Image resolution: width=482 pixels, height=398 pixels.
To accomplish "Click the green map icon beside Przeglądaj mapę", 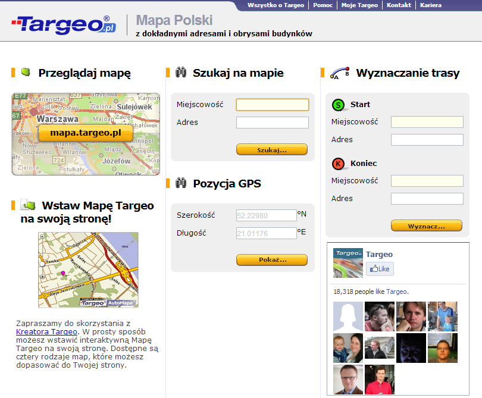I will 26,72.
